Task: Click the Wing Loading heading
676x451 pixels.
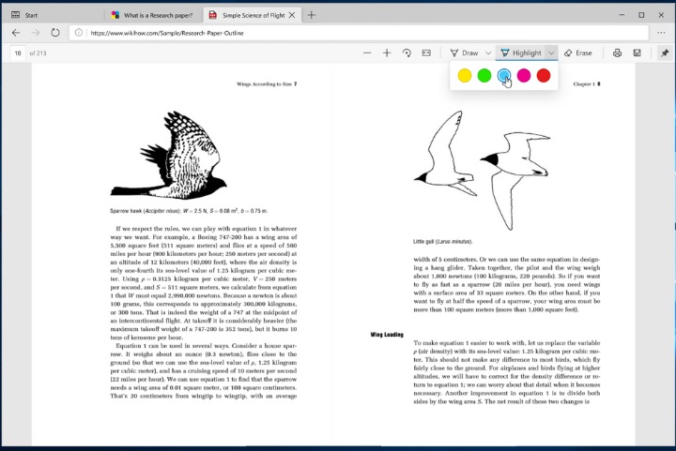Action: [x=387, y=335]
